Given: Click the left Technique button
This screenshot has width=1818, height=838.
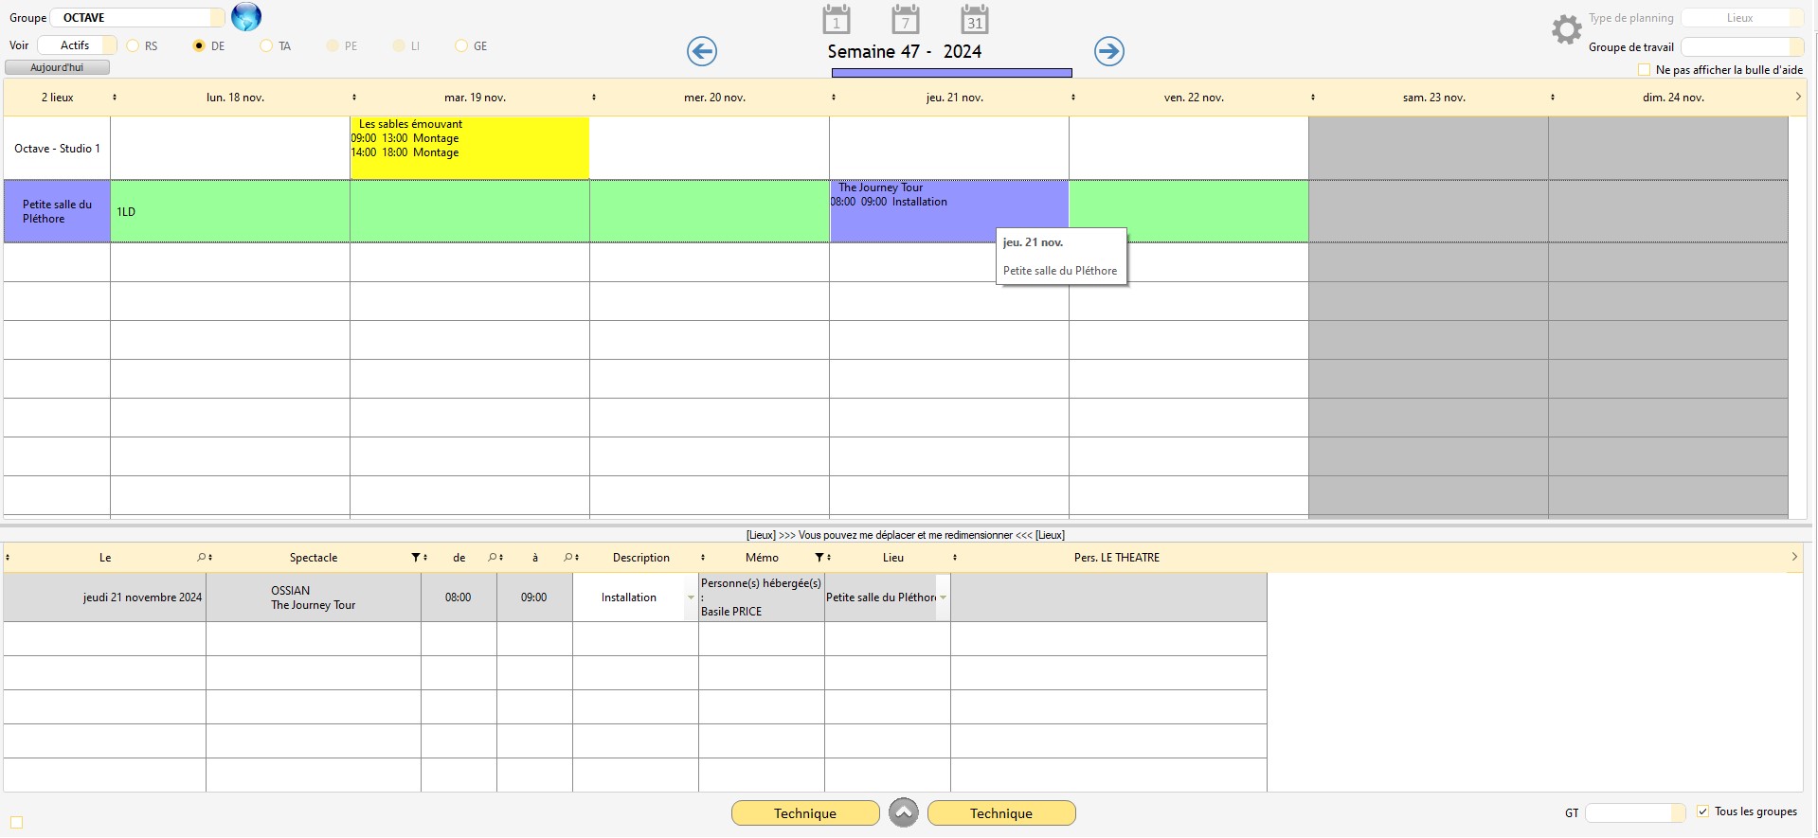Looking at the screenshot, I should point(804,812).
